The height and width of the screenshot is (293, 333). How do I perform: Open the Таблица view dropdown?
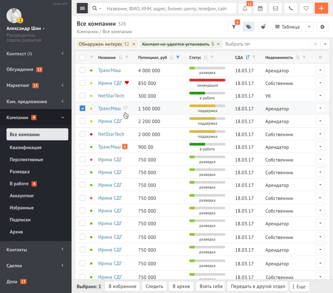pyautogui.click(x=293, y=27)
